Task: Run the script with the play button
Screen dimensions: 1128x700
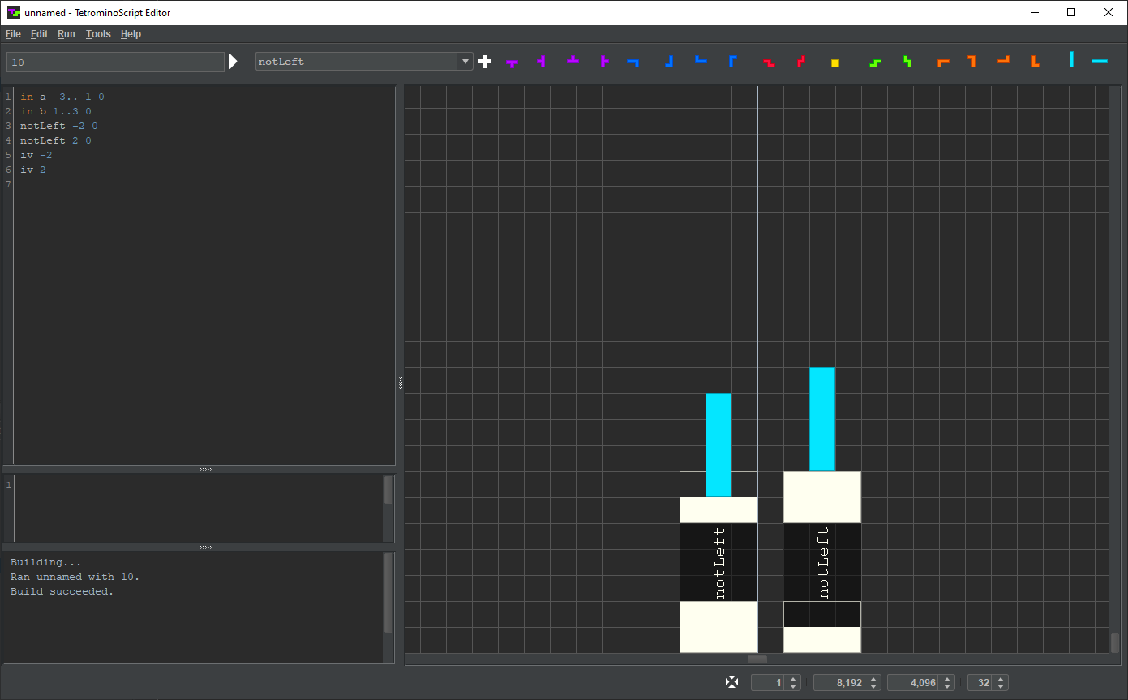Action: [x=234, y=62]
